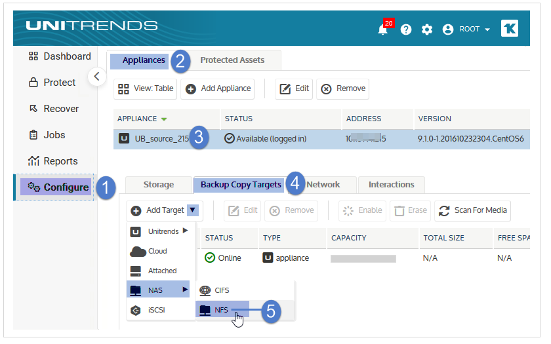Viewport: 551px width, 344px height.
Task: Click the Scan For Media button
Action: (473, 210)
